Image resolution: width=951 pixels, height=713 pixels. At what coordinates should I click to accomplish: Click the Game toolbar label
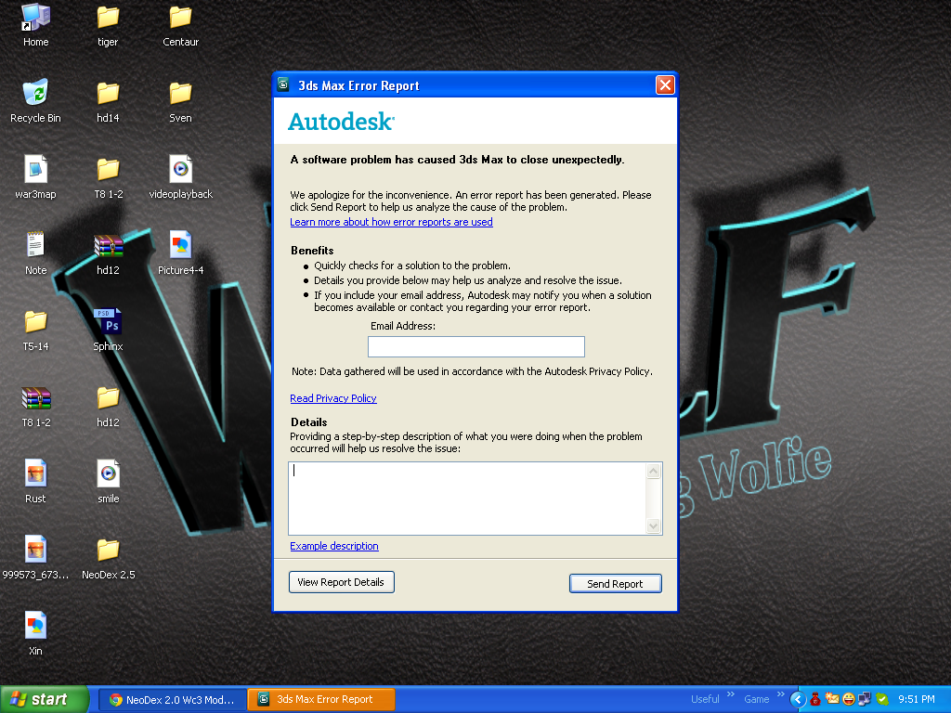(x=756, y=699)
